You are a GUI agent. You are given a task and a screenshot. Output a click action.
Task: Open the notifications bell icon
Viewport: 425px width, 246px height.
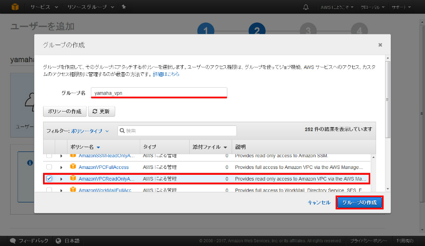[x=305, y=7]
